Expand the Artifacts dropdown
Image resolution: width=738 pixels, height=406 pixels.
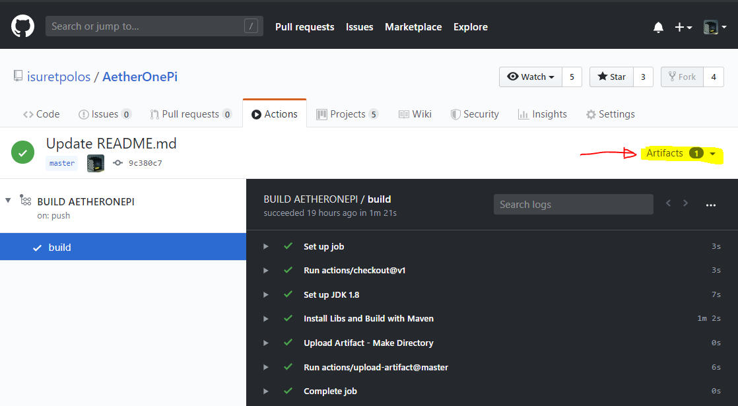(x=681, y=153)
